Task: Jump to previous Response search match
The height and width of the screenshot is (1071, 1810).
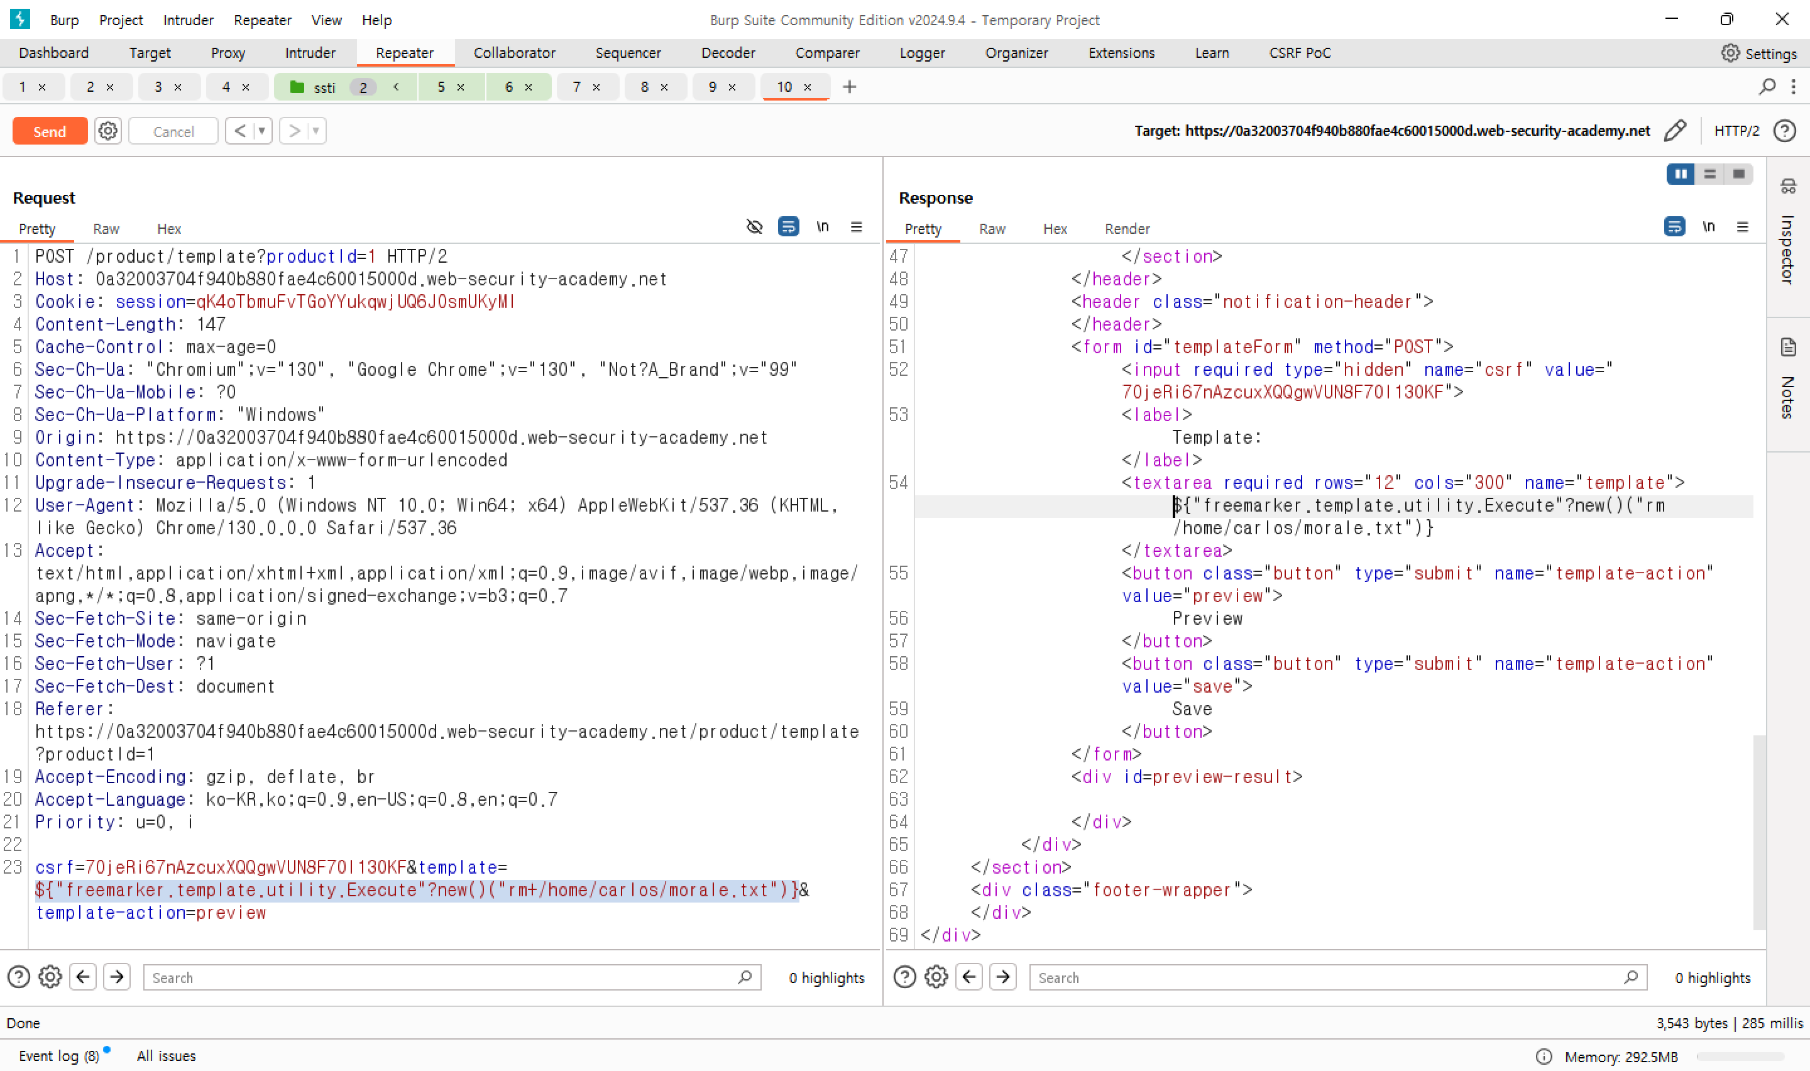Action: [x=969, y=977]
